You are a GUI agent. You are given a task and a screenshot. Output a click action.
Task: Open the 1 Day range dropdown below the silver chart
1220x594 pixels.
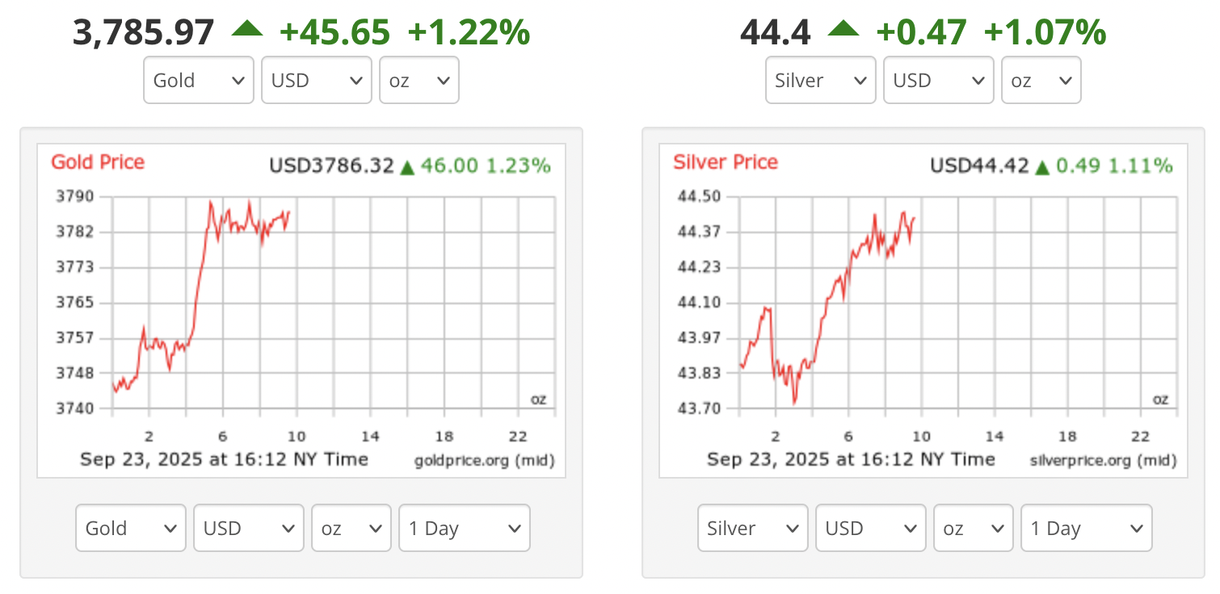click(x=1087, y=528)
